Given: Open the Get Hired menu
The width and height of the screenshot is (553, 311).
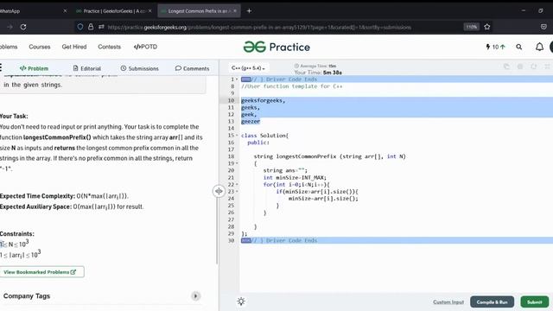Looking at the screenshot, I should coord(74,47).
